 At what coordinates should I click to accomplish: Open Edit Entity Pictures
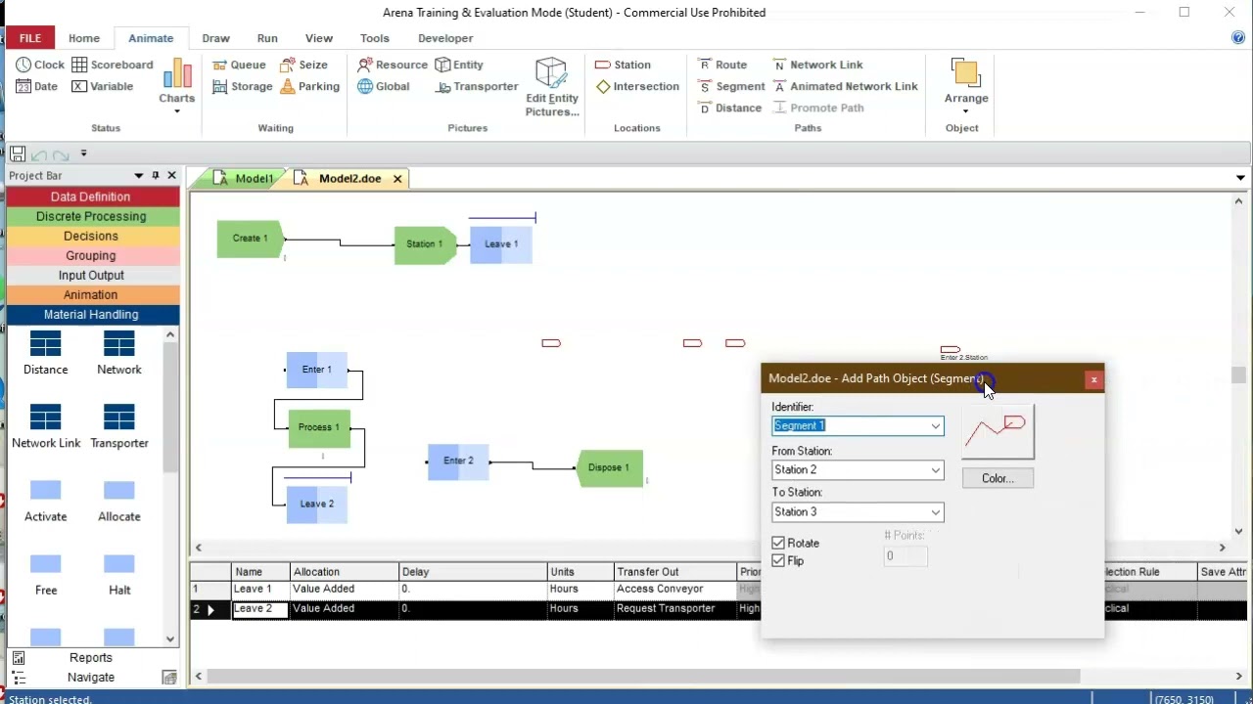(552, 87)
